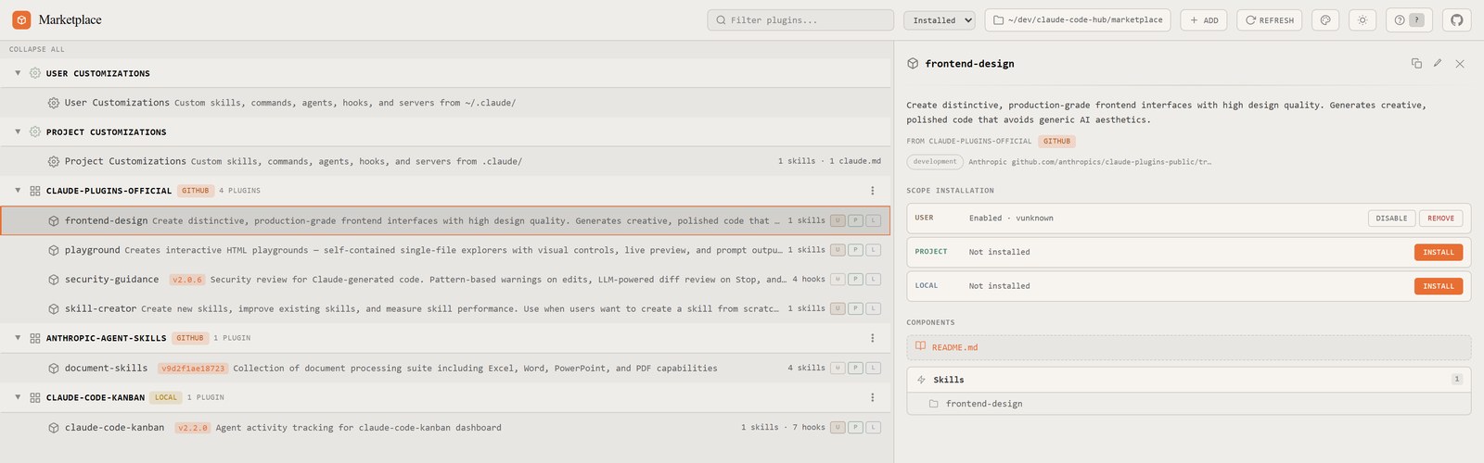Open the help shortcuts button
Screen dimensions: 1484x463
tap(1409, 20)
